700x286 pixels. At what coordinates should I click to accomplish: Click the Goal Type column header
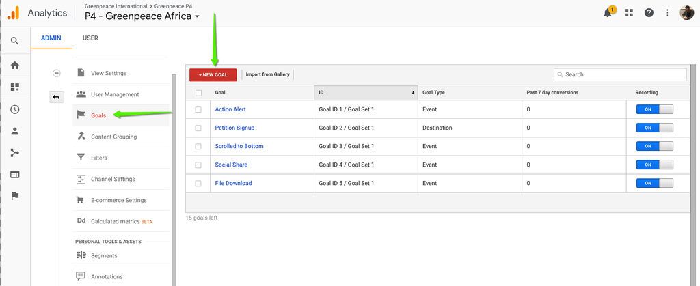[x=470, y=93]
